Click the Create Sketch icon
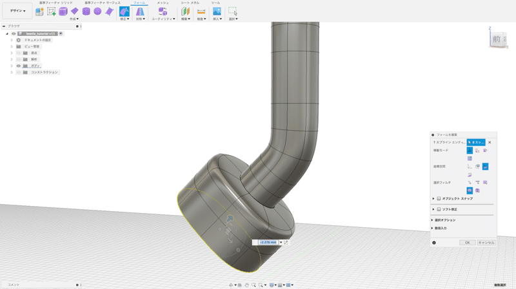This screenshot has width=516, height=289. point(52,12)
